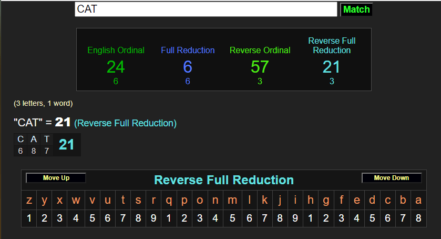Viewport: 441px width, 239px height.
Task: Click the Match button
Action: click(x=356, y=9)
